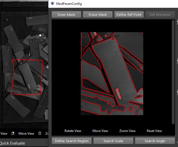The image size is (178, 147).
Task: Click the Quick Evaluate panel title
Action: point(12,143)
